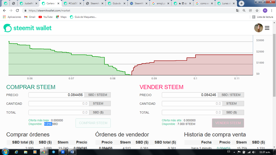Viewport: 276px width, 155px height.
Task: Open Lista de lectura reading list
Action: [x=263, y=17]
